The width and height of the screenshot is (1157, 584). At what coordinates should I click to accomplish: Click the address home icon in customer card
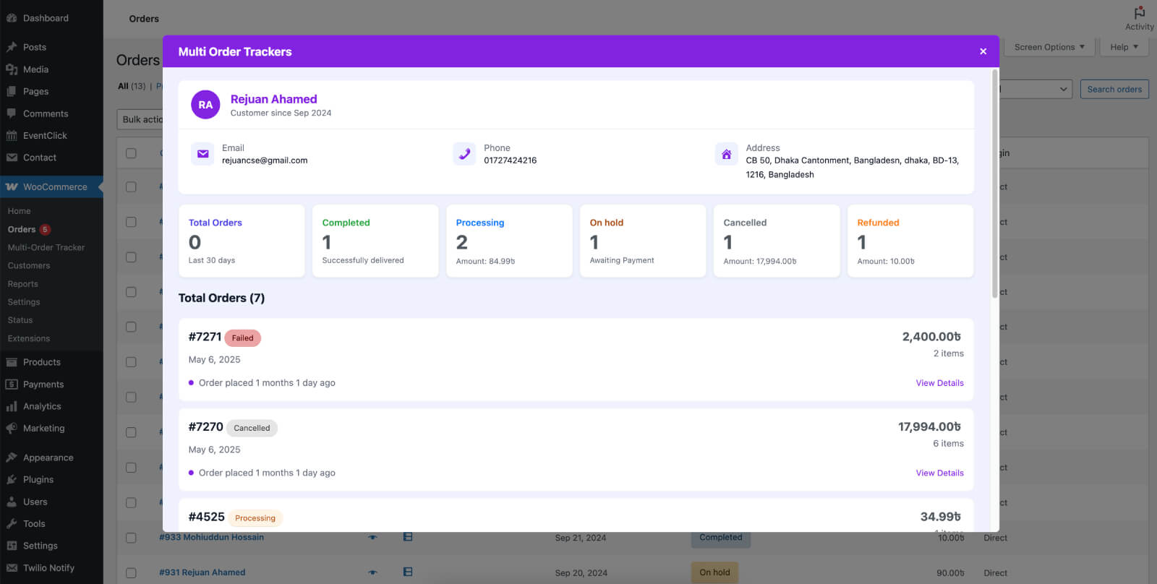[x=727, y=154]
